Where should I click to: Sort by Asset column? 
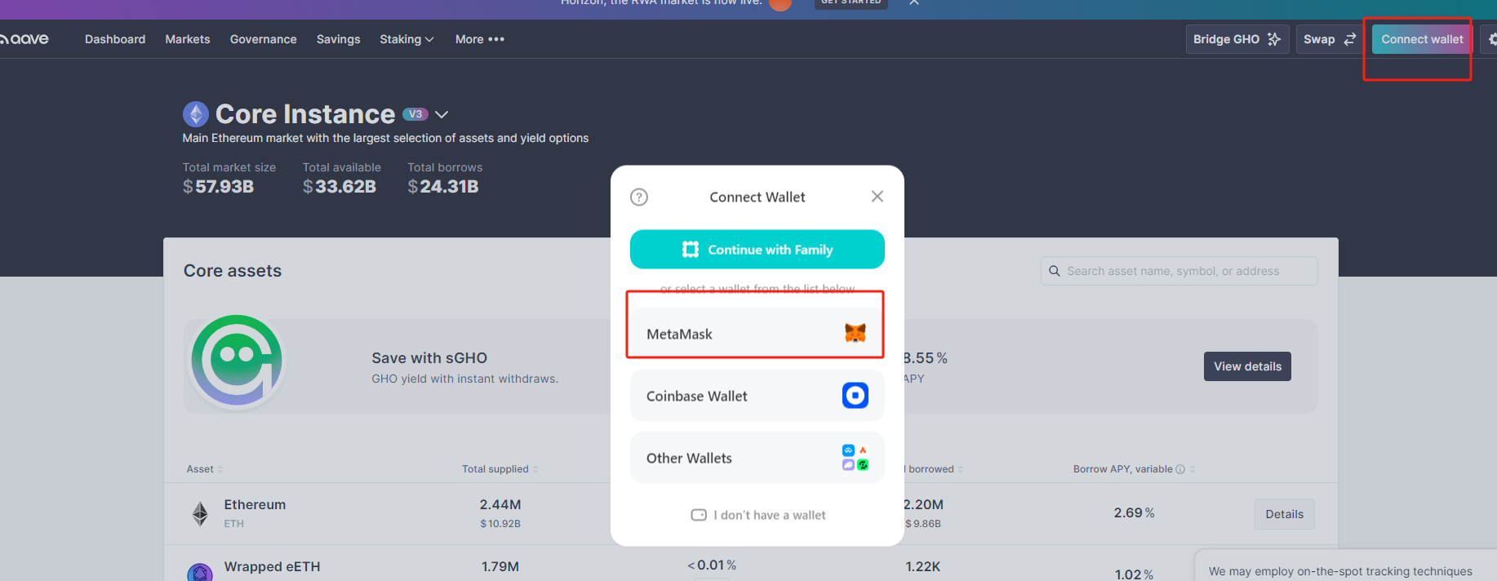pos(205,469)
